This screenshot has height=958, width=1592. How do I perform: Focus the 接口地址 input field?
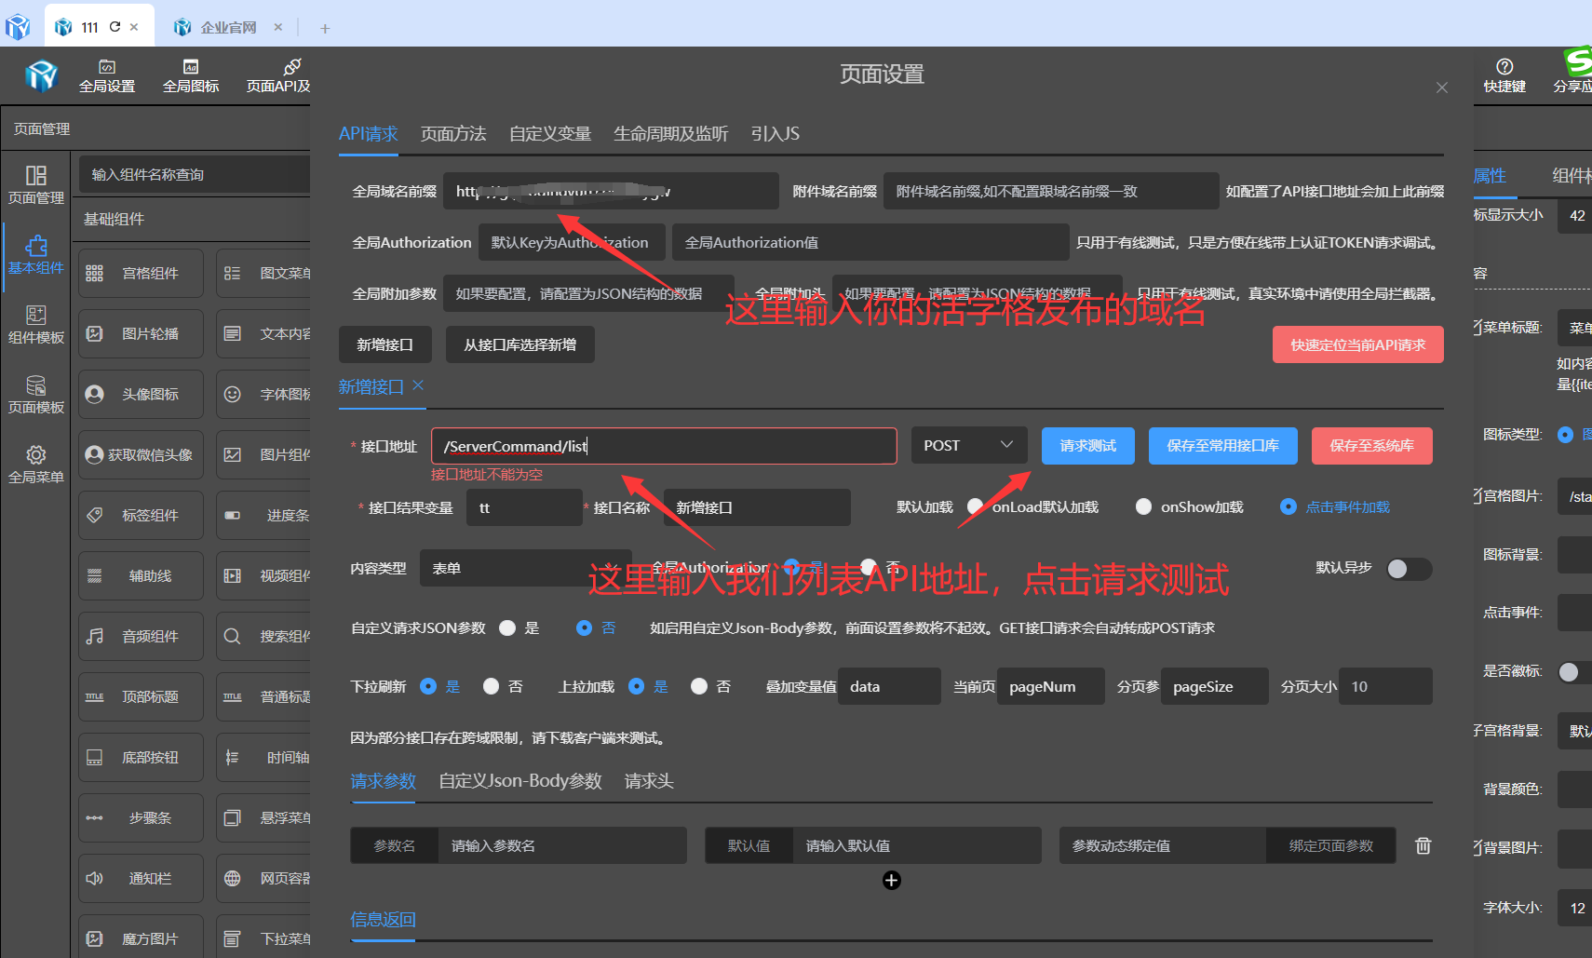664,446
